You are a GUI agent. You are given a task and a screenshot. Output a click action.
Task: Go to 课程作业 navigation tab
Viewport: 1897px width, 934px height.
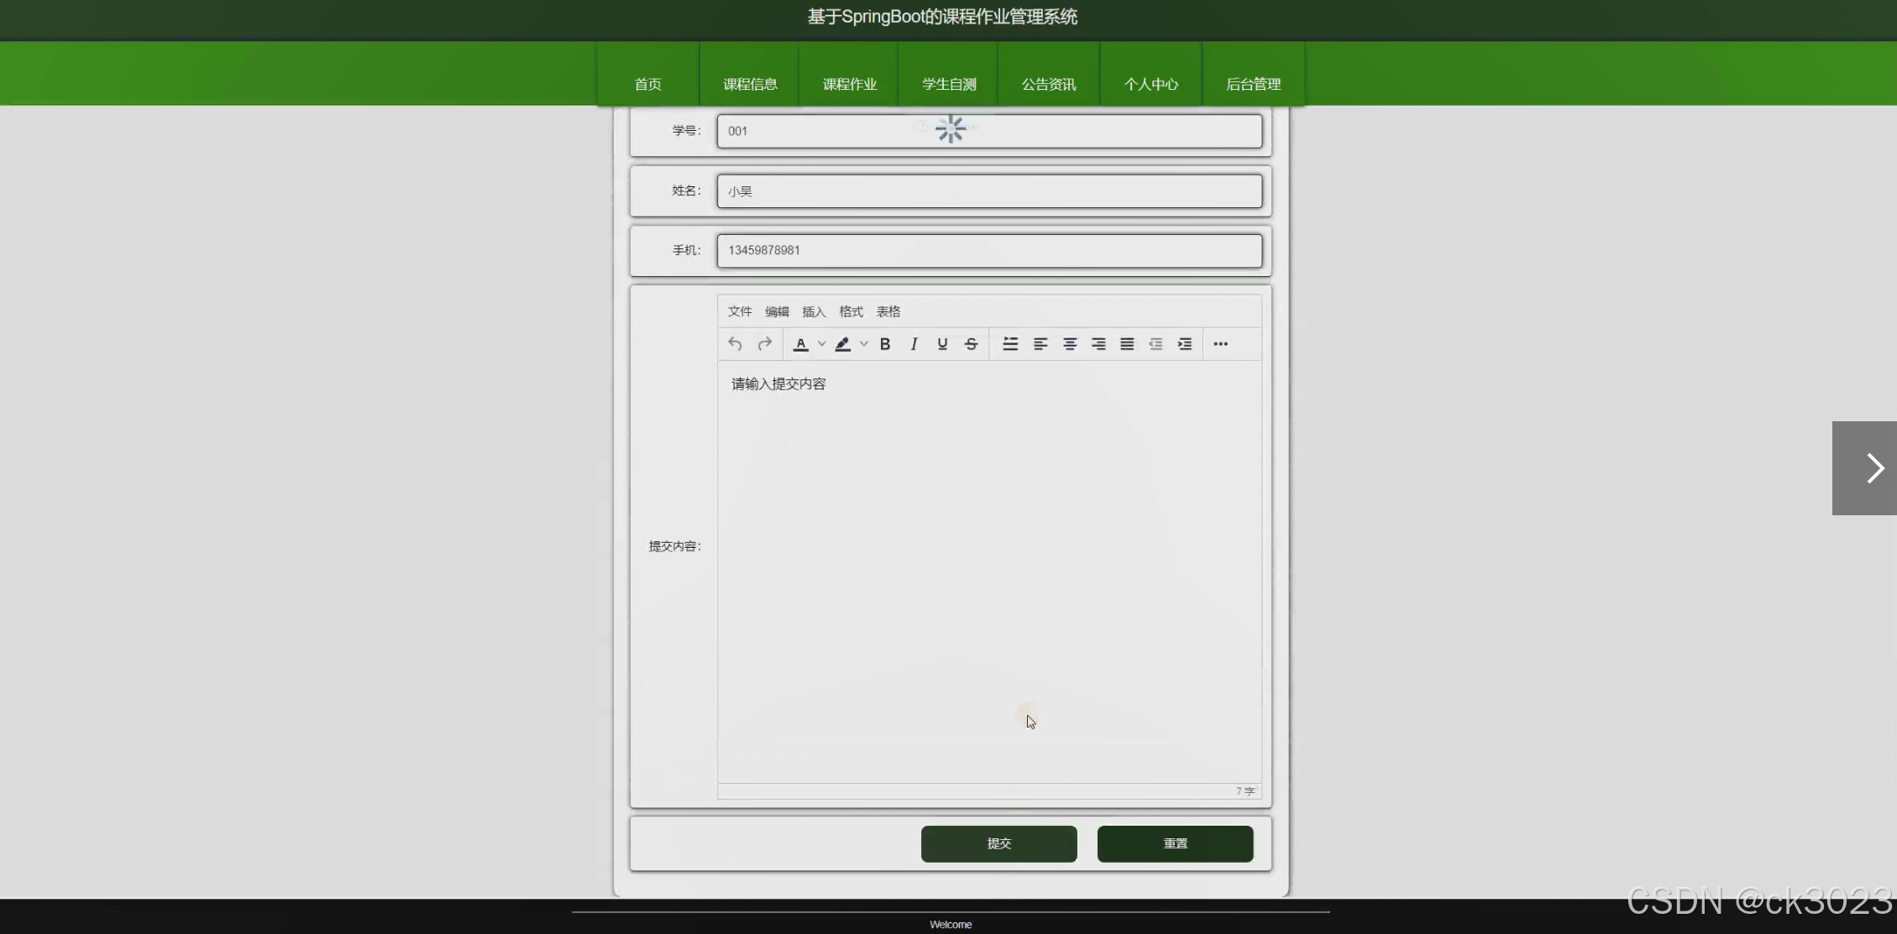click(x=849, y=84)
